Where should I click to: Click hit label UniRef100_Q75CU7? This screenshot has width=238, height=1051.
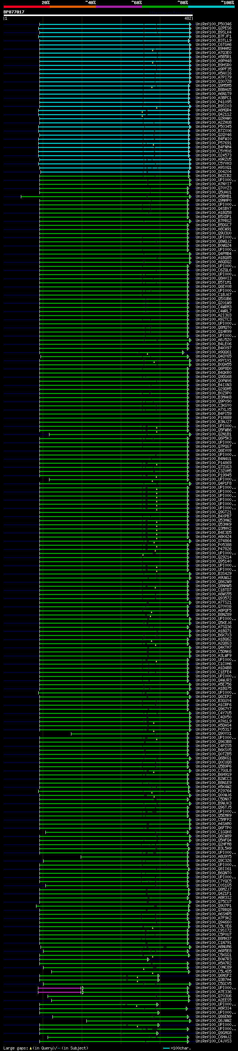click(x=213, y=901)
